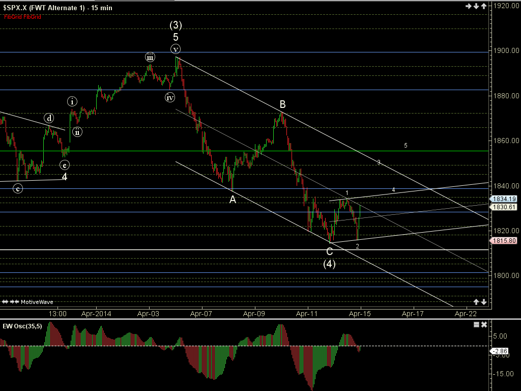Click the -2.86 oscillator value tag
The height and width of the screenshot is (391, 521).
pyautogui.click(x=501, y=351)
